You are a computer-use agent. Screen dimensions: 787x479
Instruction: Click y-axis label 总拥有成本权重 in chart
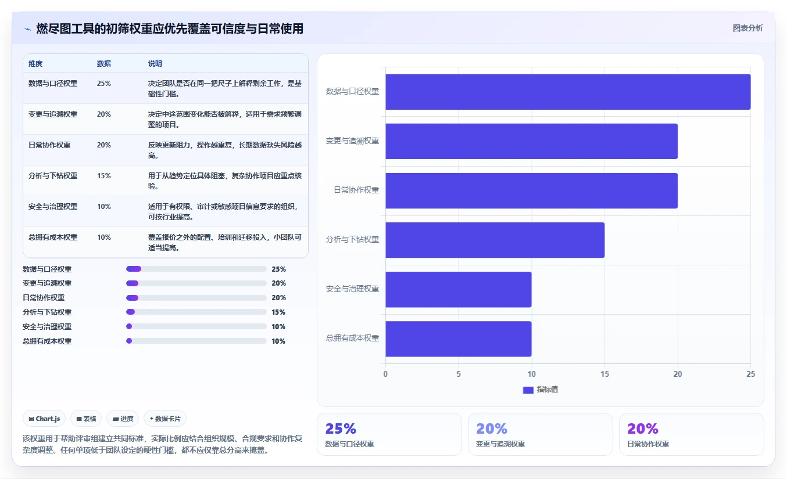coord(352,338)
